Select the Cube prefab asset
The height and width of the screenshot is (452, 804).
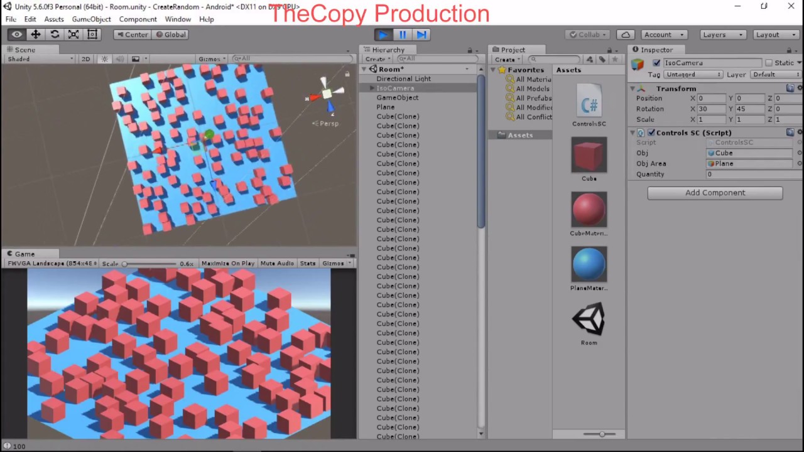(x=589, y=159)
